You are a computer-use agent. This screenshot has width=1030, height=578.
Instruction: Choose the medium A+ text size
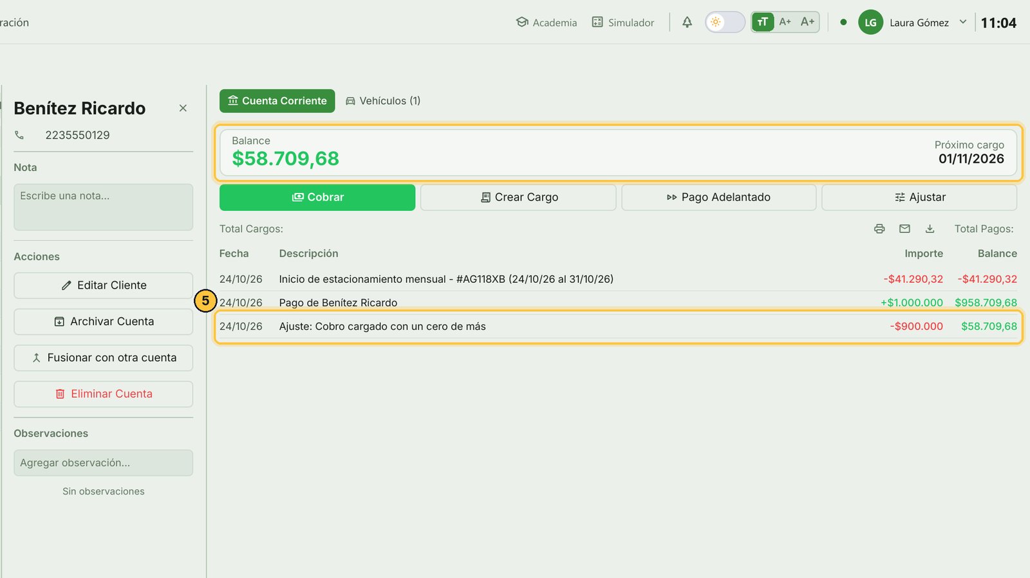pyautogui.click(x=785, y=22)
